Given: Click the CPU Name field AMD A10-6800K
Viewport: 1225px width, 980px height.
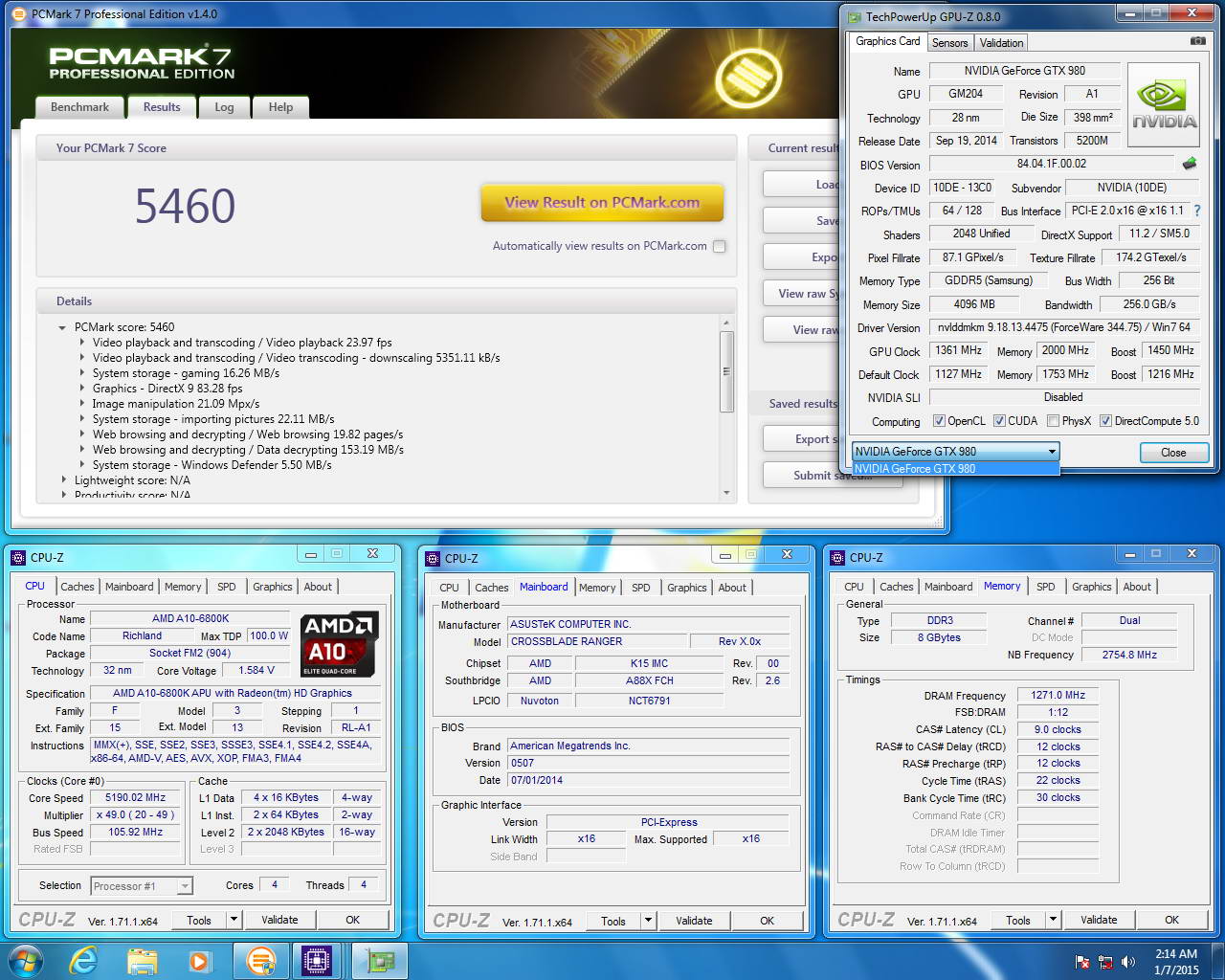Looking at the screenshot, I should [x=190, y=618].
